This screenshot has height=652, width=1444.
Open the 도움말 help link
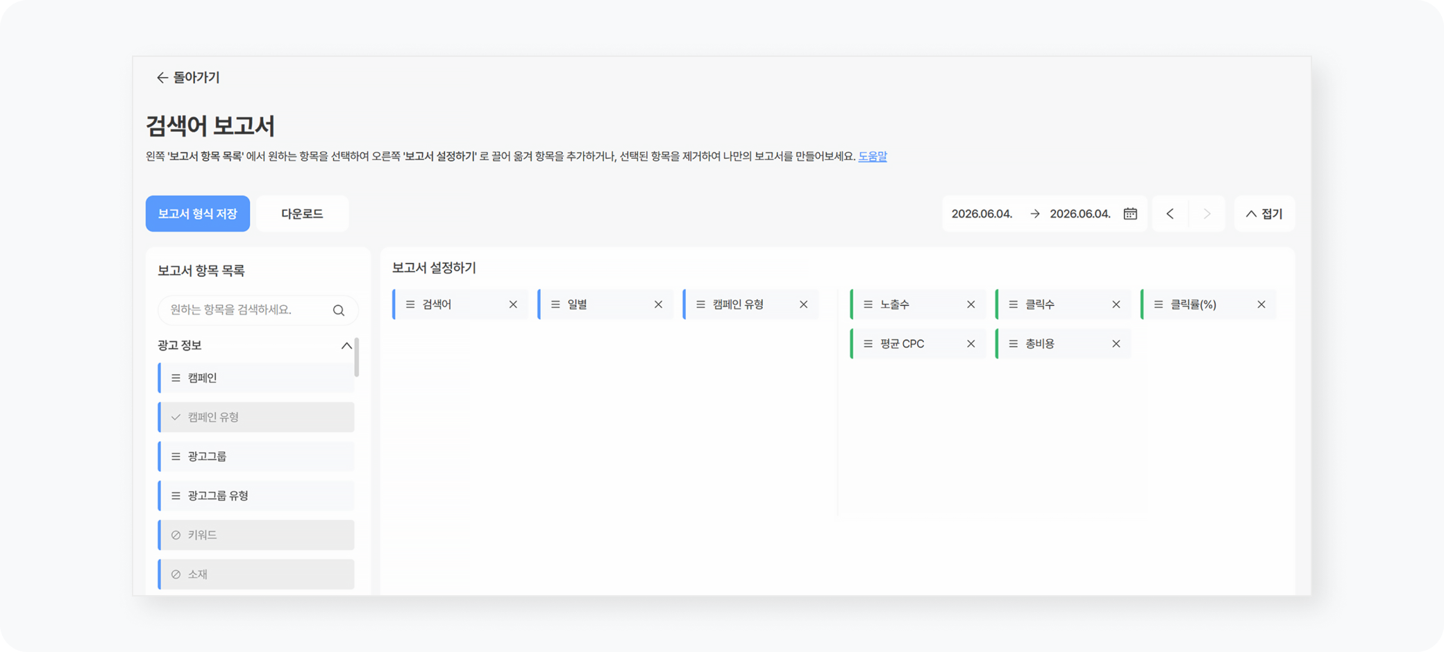[873, 157]
